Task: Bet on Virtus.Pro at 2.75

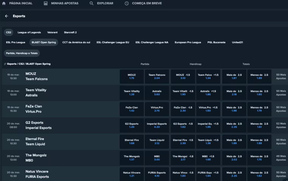Action: (x=157, y=109)
